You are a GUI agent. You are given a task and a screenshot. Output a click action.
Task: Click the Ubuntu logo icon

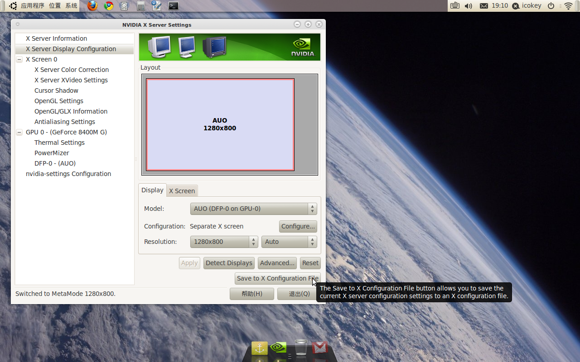pyautogui.click(x=13, y=6)
